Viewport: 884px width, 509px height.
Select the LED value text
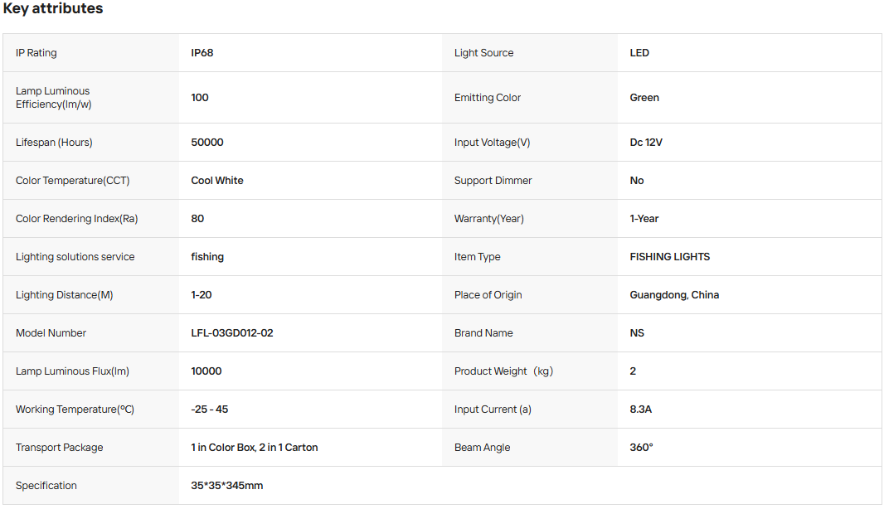[x=639, y=53]
